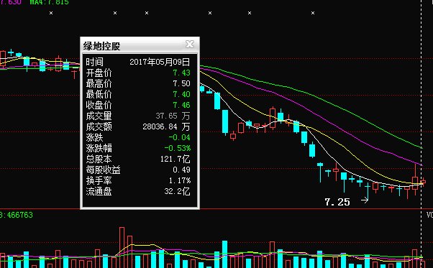Click the vertical dashed cursor line
433x268 pixels.
pyautogui.click(x=421, y=134)
